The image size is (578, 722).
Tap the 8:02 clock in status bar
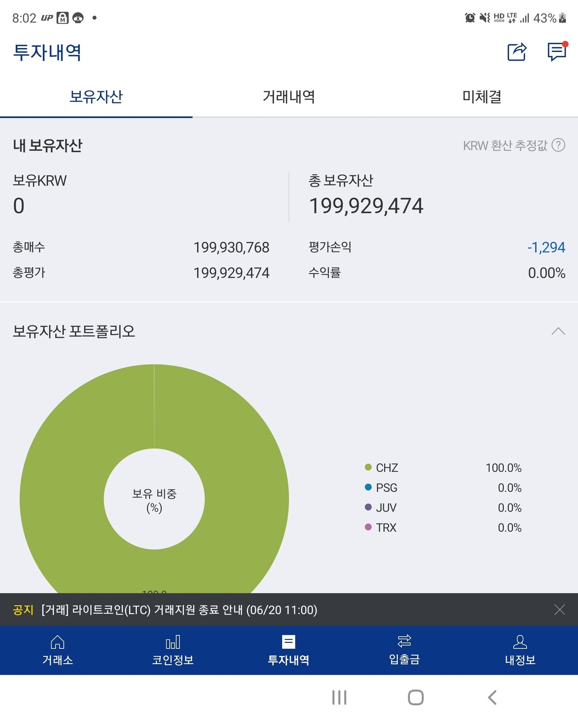(x=24, y=18)
